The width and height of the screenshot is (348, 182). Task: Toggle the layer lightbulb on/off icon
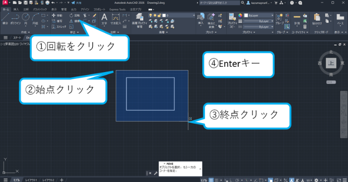[x=151, y=15]
